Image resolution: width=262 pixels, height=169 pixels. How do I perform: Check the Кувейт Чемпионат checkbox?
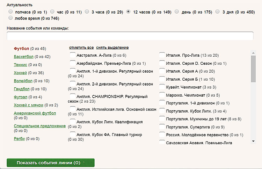tap(162, 87)
